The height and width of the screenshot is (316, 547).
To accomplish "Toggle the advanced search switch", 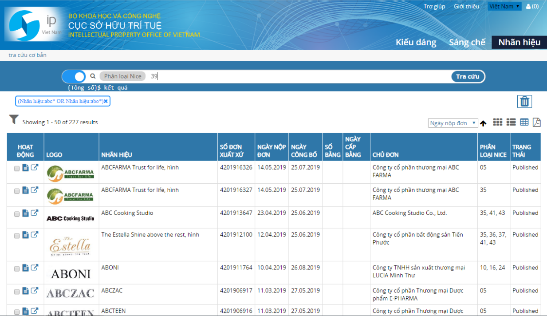I will point(74,76).
